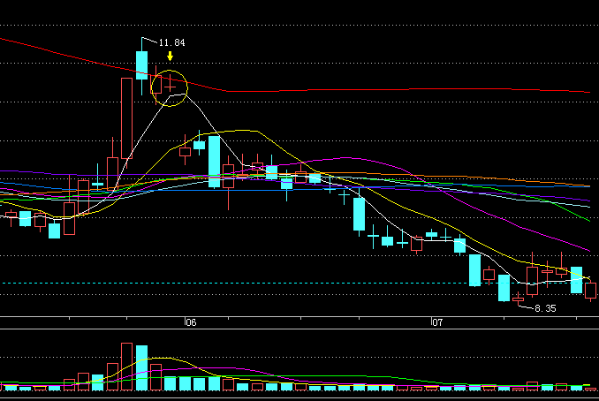Click the 06 month marker on time axis
The height and width of the screenshot is (401, 599).
pyautogui.click(x=191, y=323)
